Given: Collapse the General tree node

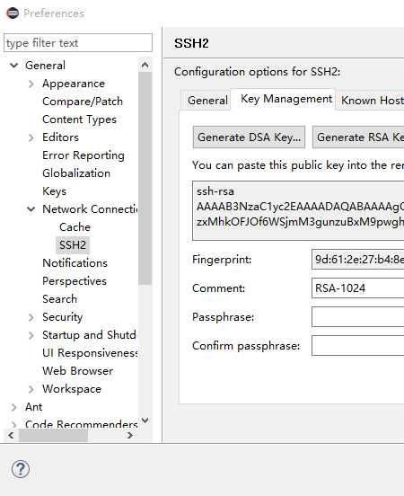Looking at the screenshot, I should click(x=13, y=66).
